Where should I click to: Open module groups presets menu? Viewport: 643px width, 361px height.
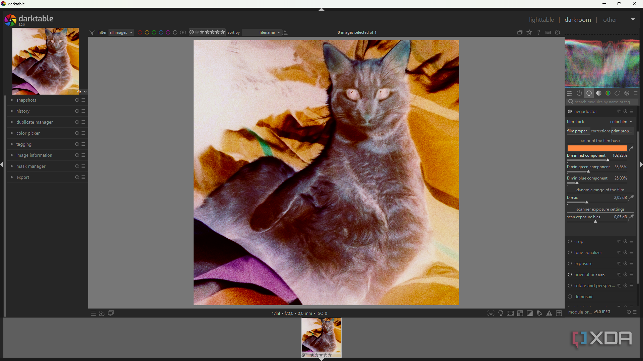636,93
